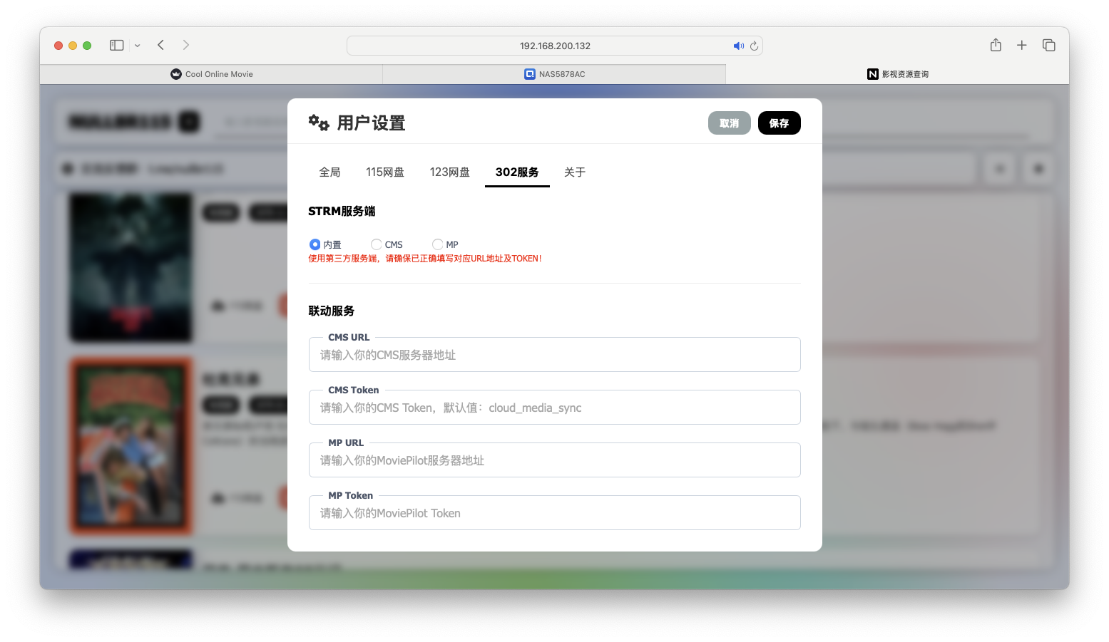Select the 内置 STRM service option
This screenshot has height=642, width=1109.
[x=315, y=244]
